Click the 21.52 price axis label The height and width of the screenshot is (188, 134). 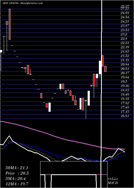point(125,56)
